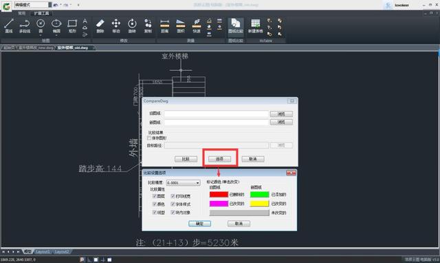
Task: Expand the dropdown arrow under 圆 tool
Action: 41,35
